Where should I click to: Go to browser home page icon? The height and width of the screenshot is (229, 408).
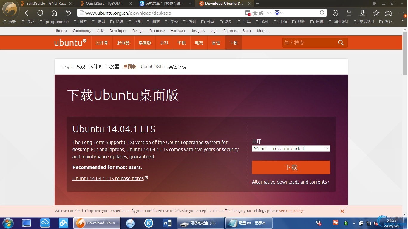tap(54, 13)
